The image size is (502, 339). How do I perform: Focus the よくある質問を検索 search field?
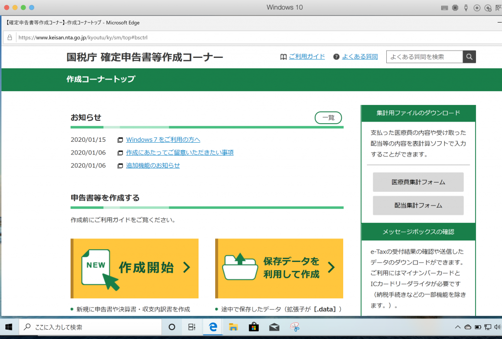click(x=424, y=57)
